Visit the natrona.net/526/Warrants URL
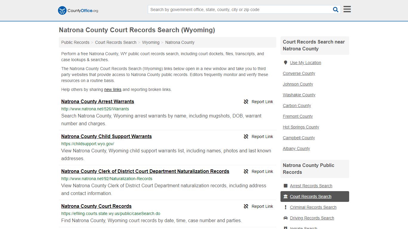This screenshot has height=229, width=408. point(95,109)
